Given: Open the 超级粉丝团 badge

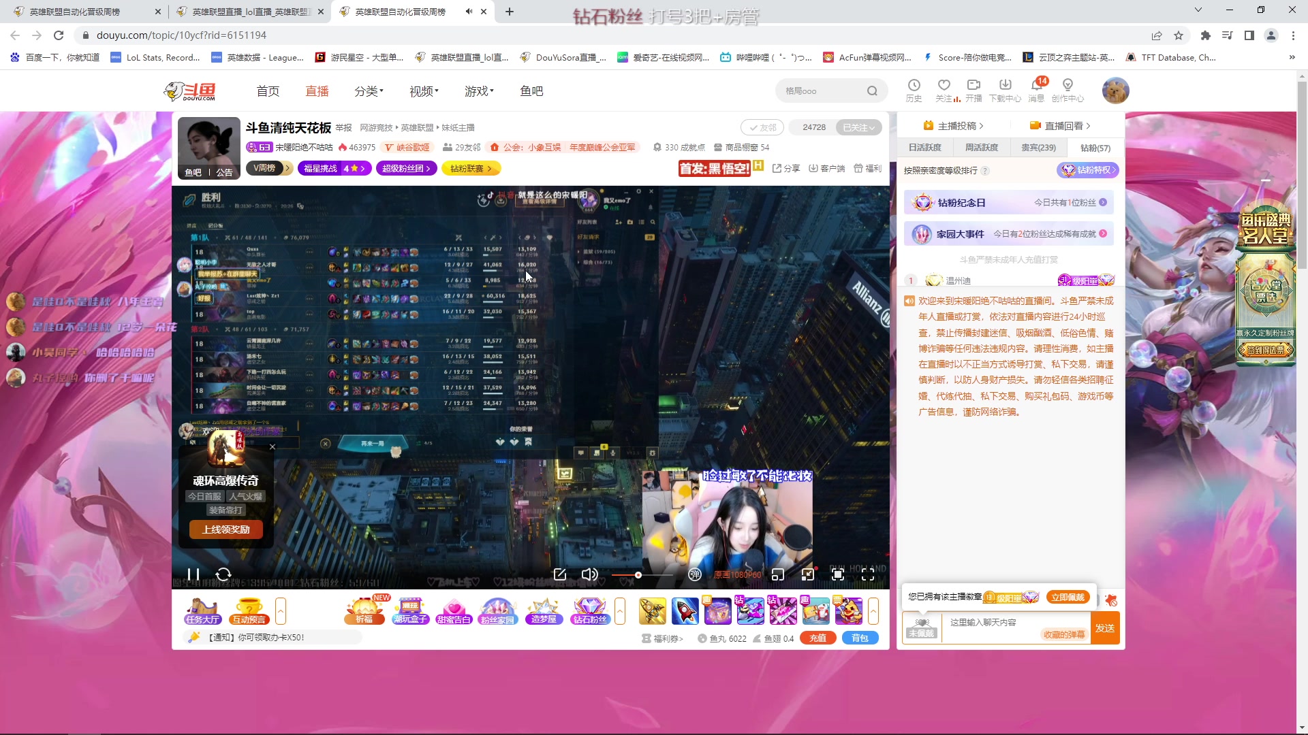Looking at the screenshot, I should click(x=406, y=168).
